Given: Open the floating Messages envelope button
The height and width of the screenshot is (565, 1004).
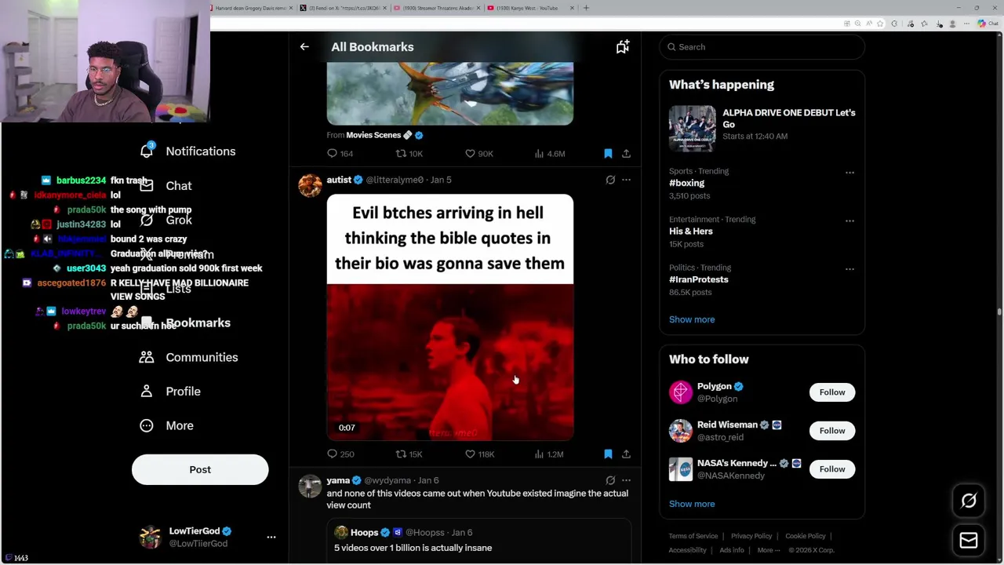Looking at the screenshot, I should tap(969, 540).
